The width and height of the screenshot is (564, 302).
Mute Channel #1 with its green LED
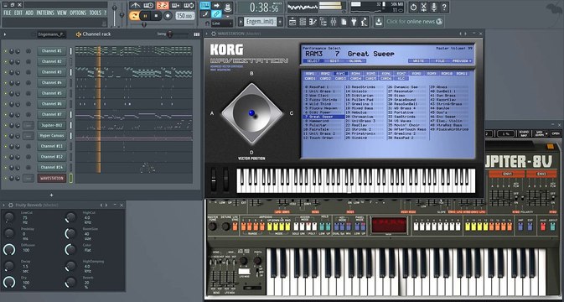(5, 51)
